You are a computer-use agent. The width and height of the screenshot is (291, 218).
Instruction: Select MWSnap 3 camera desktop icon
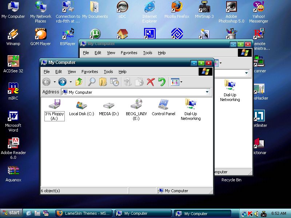pyautogui.click(x=204, y=10)
